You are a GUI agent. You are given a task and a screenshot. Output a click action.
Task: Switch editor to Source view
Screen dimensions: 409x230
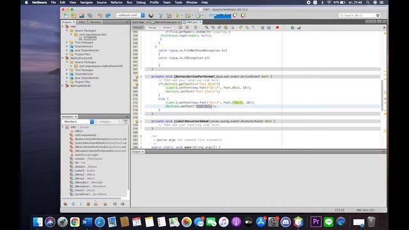pyautogui.click(x=138, y=27)
